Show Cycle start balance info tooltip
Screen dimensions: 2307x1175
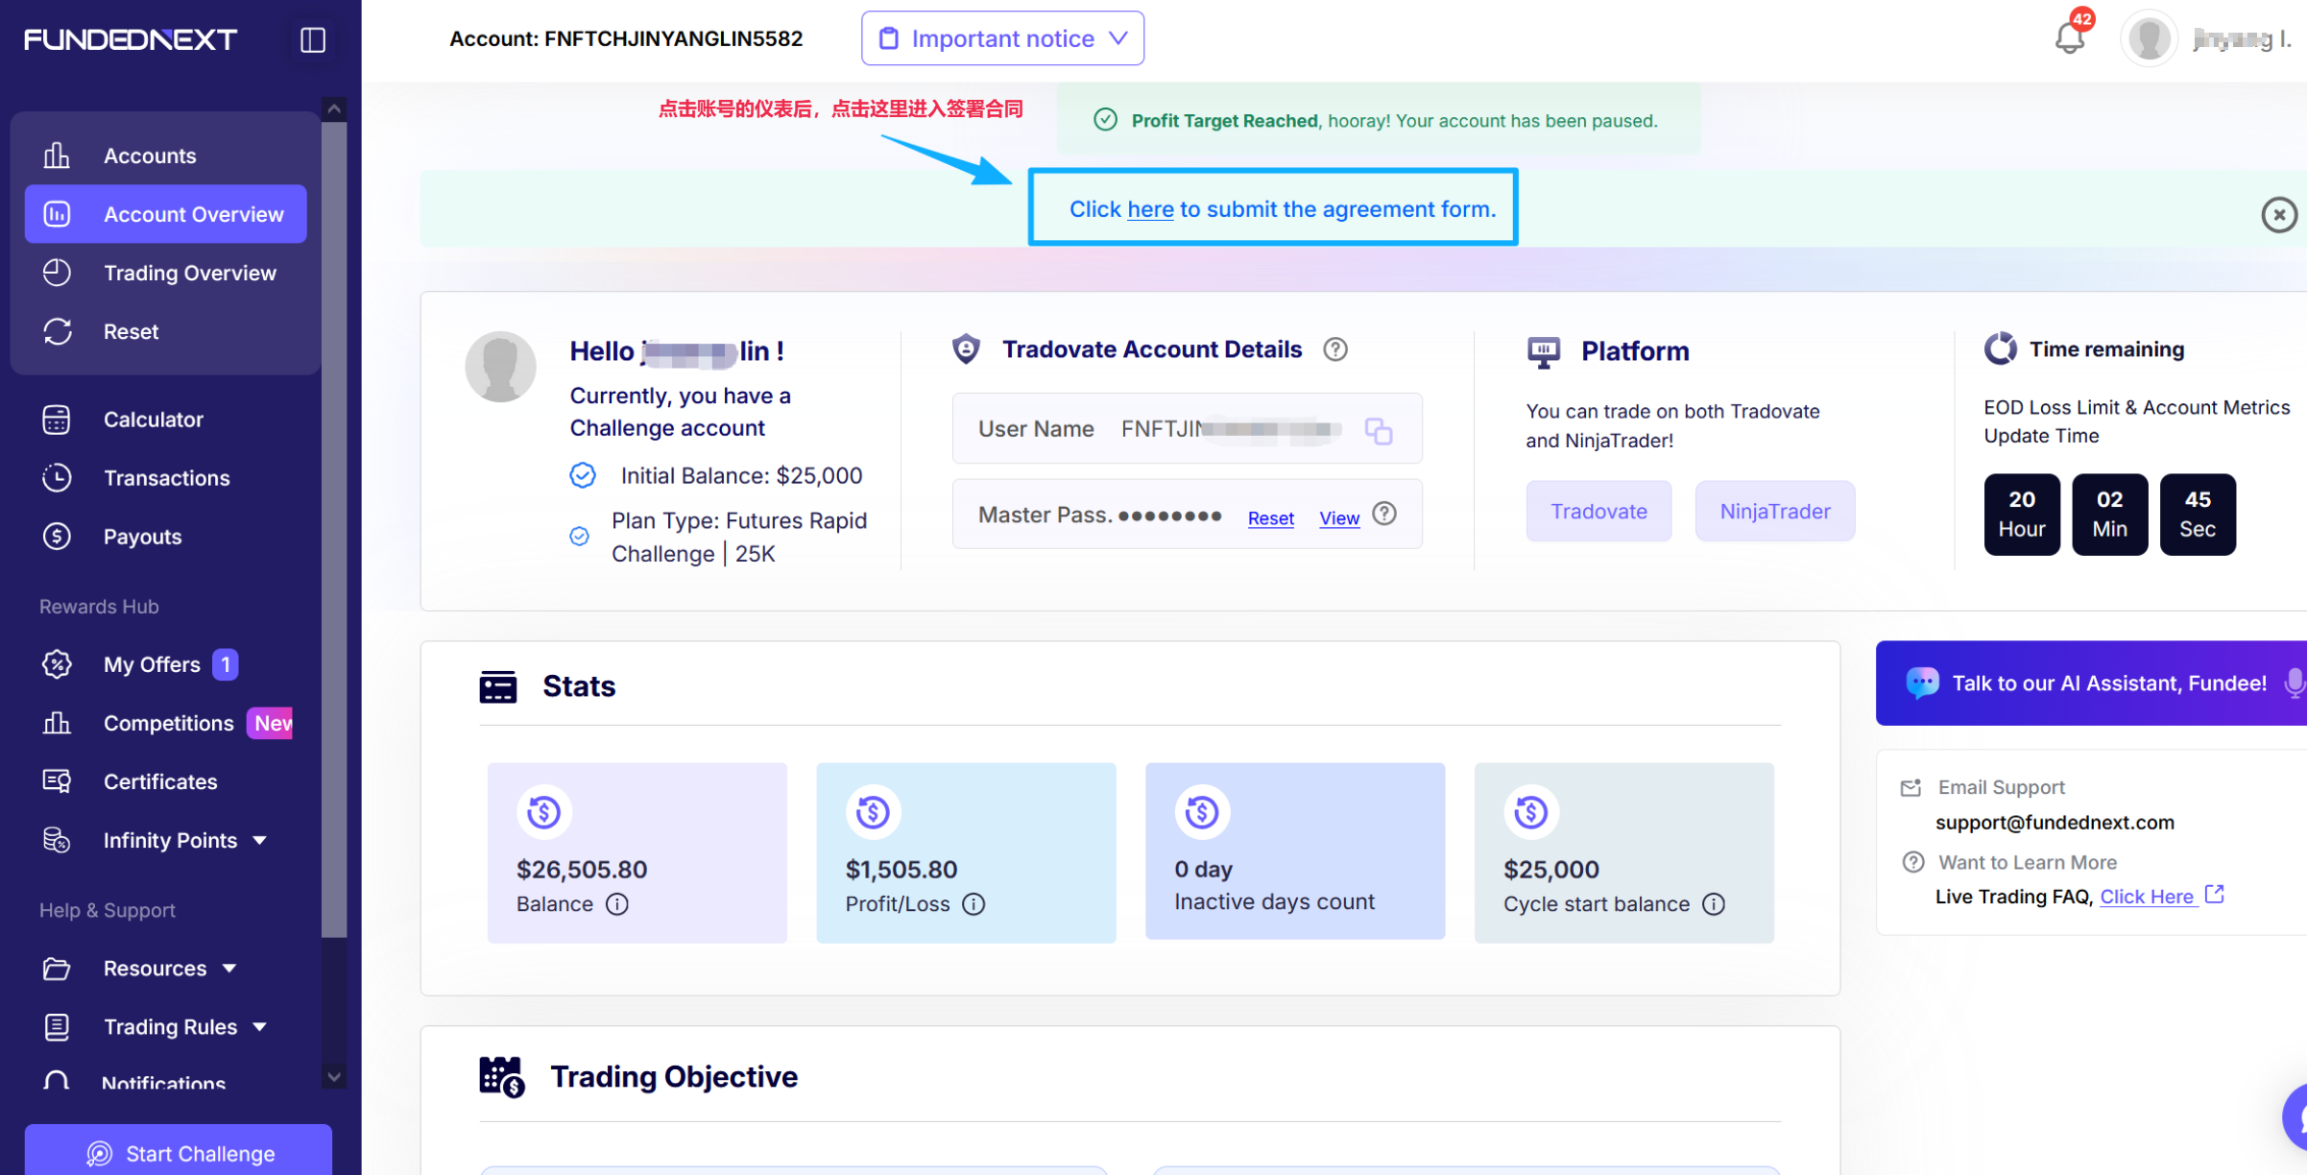click(1714, 904)
